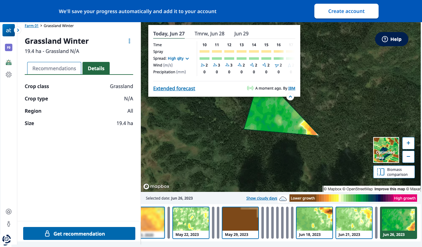Click the wind direction arrow for hour 16
422x247 pixels.
[277, 65]
